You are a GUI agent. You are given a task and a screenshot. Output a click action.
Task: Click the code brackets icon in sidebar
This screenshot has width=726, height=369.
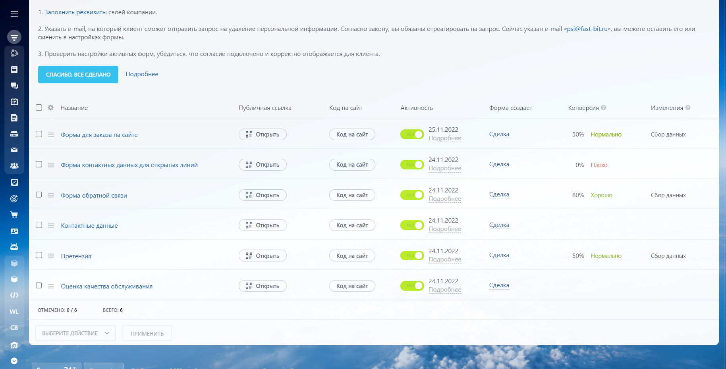click(x=14, y=295)
